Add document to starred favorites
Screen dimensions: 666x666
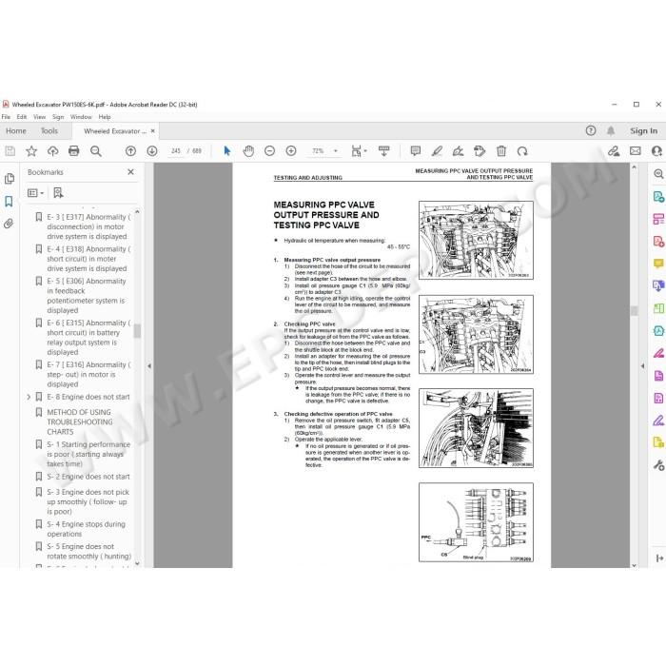[x=31, y=151]
